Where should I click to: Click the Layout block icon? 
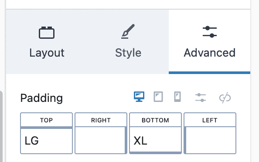[47, 33]
